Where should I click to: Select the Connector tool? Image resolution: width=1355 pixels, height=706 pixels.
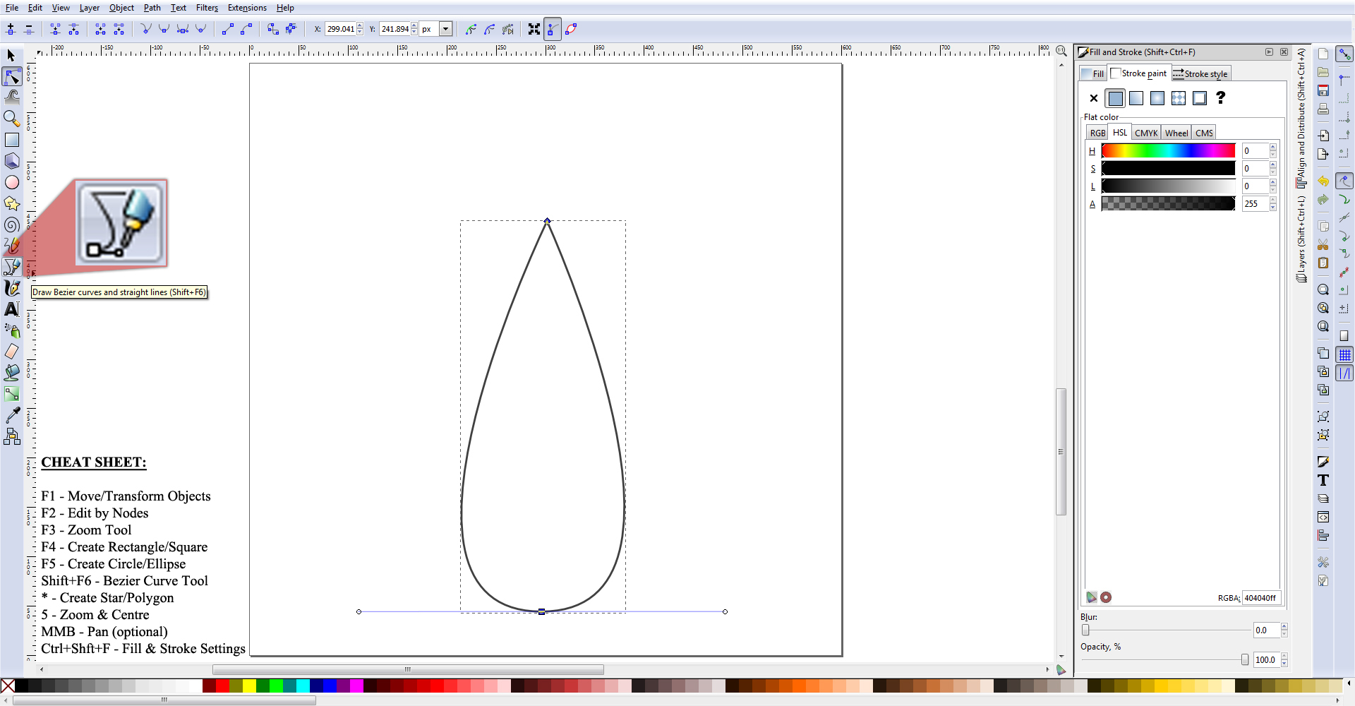pyautogui.click(x=12, y=437)
